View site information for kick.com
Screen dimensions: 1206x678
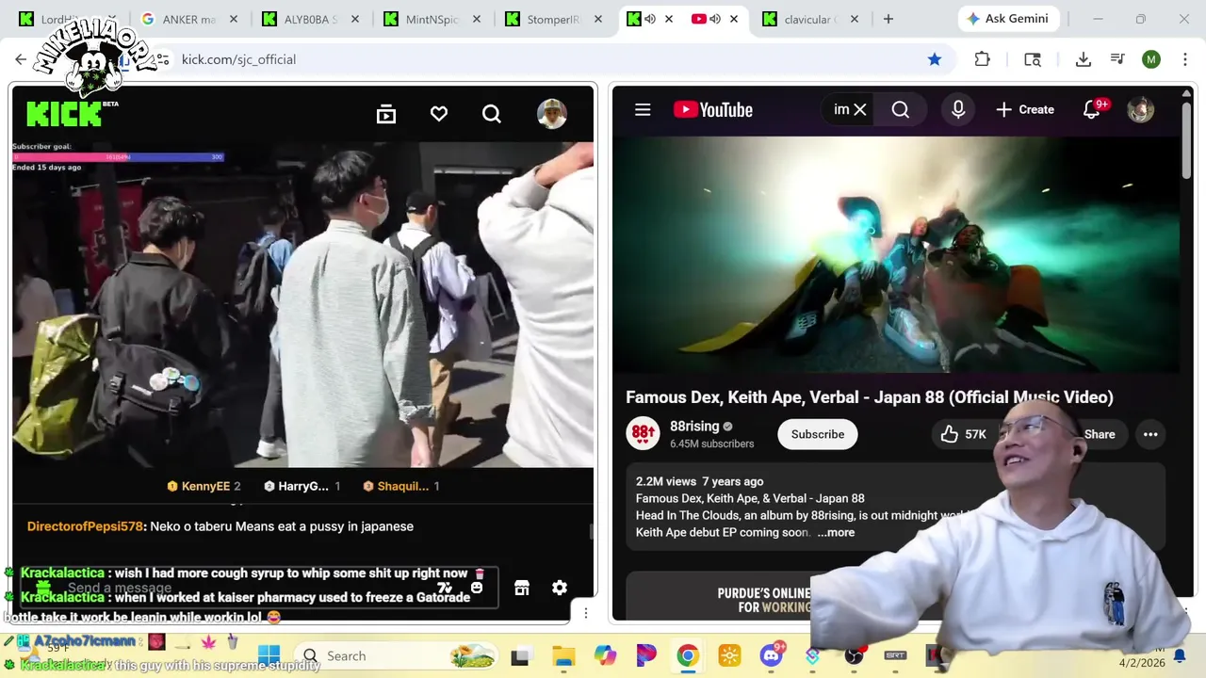(162, 59)
